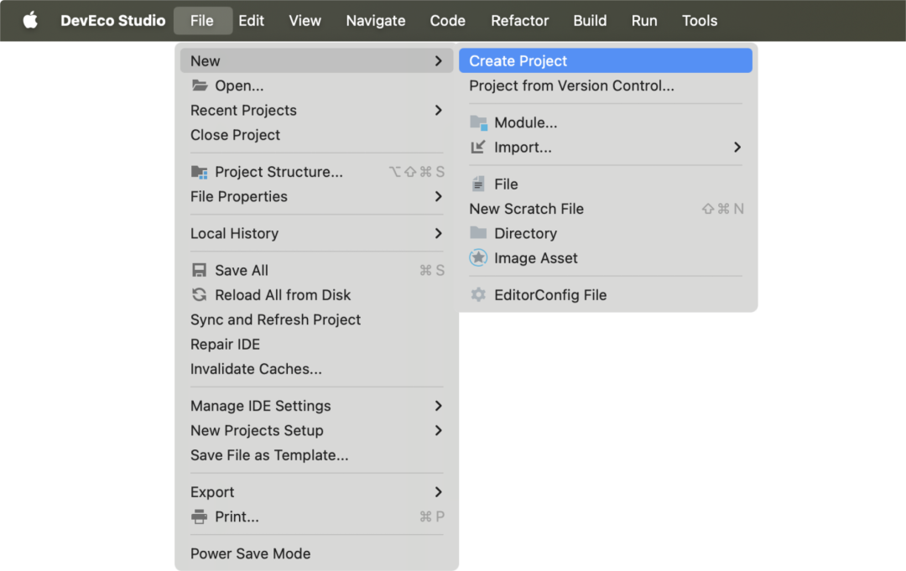
Task: Open the Build menu
Action: point(590,21)
